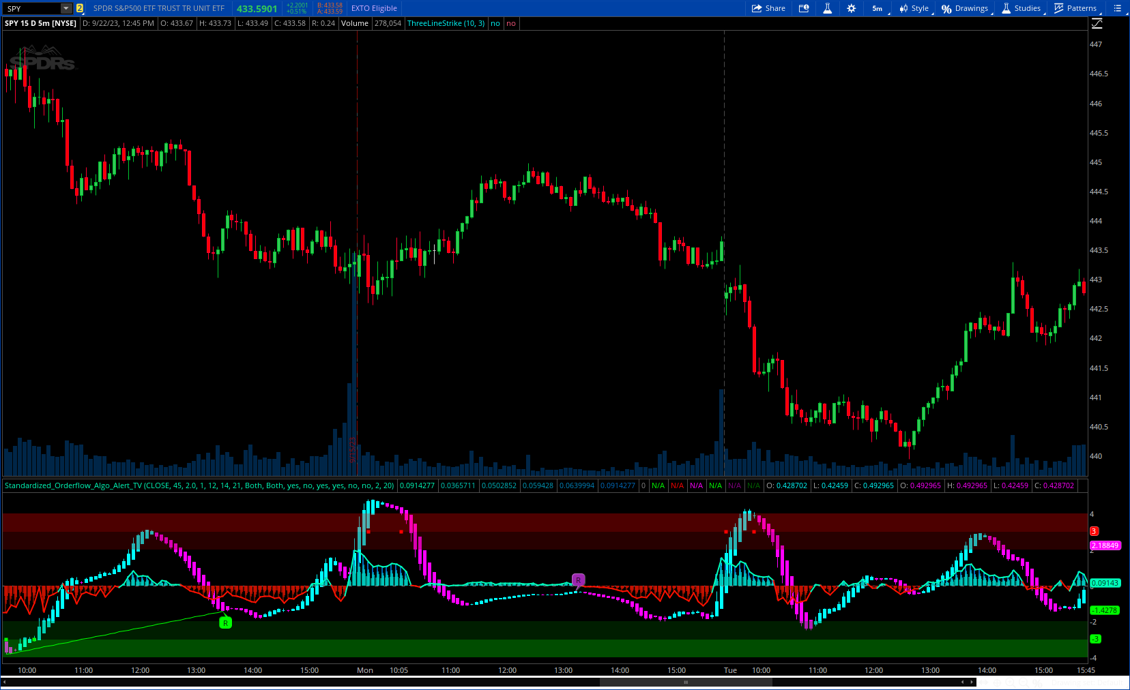The image size is (1130, 690).
Task: Click the purple R marker on lower study
Action: tap(578, 580)
